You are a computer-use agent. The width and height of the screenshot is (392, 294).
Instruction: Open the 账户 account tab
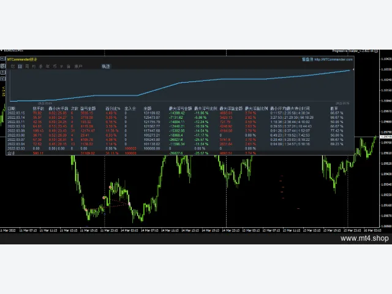pyautogui.click(x=78, y=67)
